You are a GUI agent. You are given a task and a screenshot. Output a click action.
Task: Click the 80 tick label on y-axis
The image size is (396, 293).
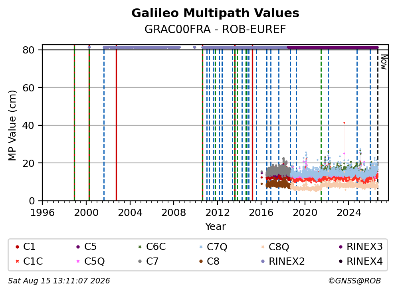(x=28, y=50)
